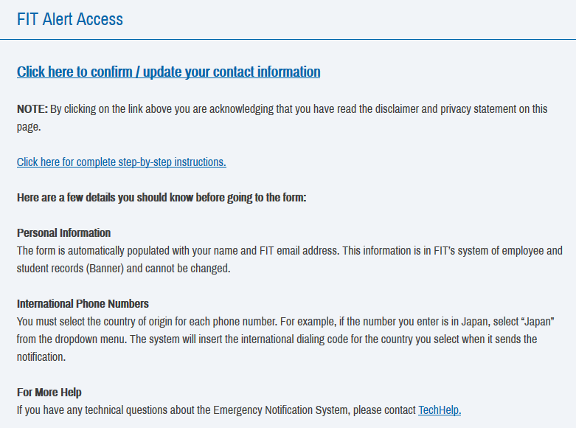Click the blue divider line under the header
Viewport: 576px width, 428px height.
(x=288, y=39)
